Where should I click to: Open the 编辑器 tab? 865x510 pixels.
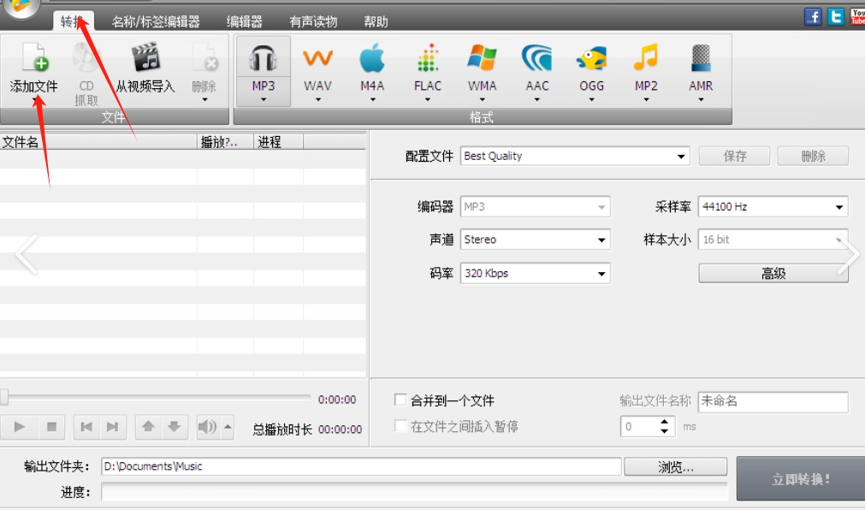tap(245, 21)
